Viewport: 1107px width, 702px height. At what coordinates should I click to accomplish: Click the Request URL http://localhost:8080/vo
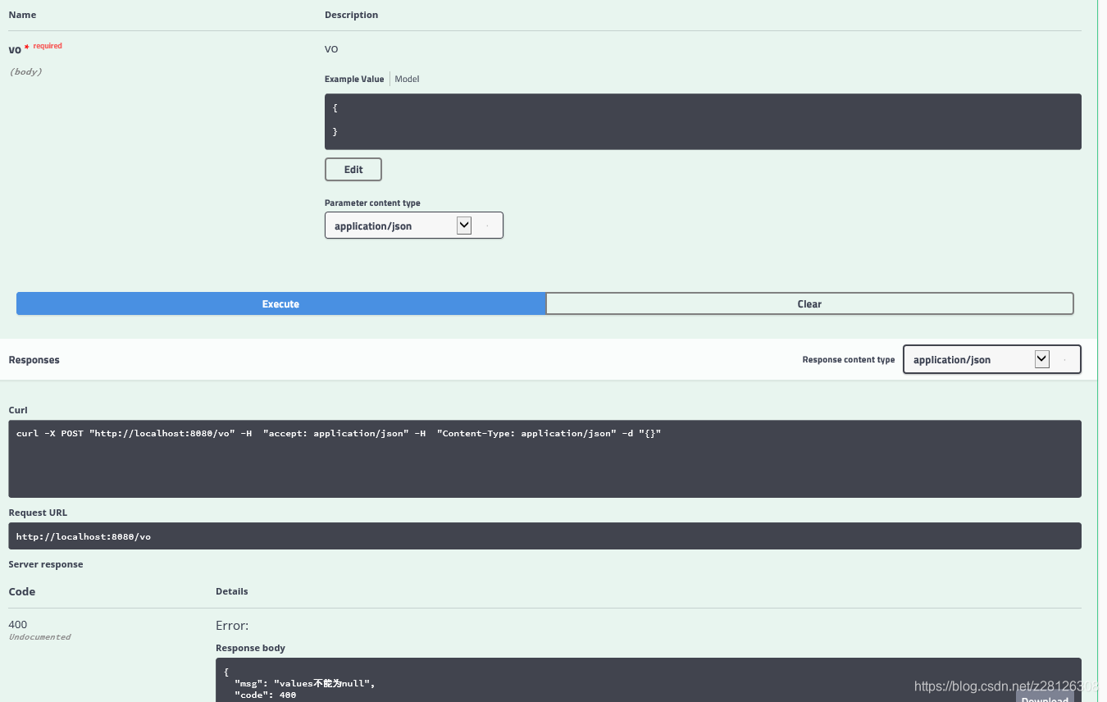(84, 536)
